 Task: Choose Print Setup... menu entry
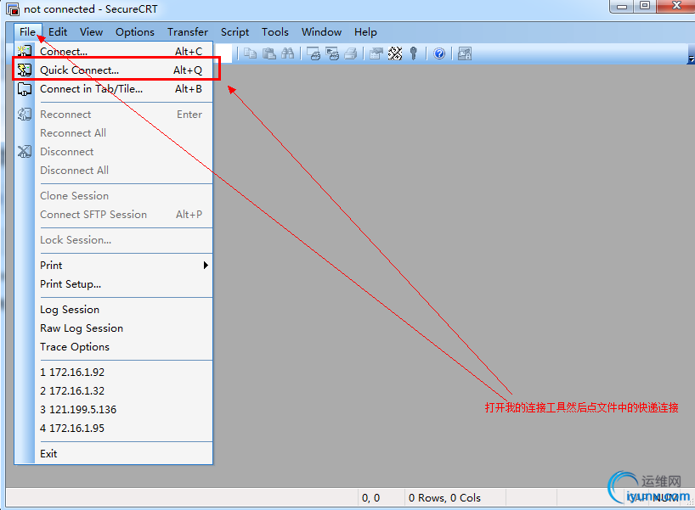[x=114, y=283]
